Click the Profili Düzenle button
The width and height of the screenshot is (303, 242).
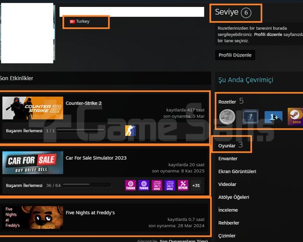[x=235, y=55]
